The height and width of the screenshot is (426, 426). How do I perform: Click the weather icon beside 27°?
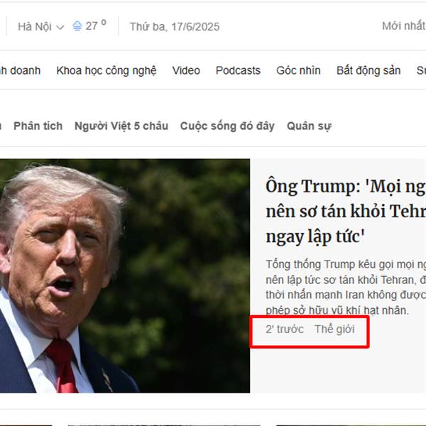click(77, 26)
